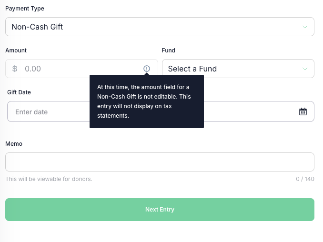Image resolution: width=323 pixels, height=242 pixels.
Task: Click 'This will be viewable for donors' hint
Action: coord(49,179)
